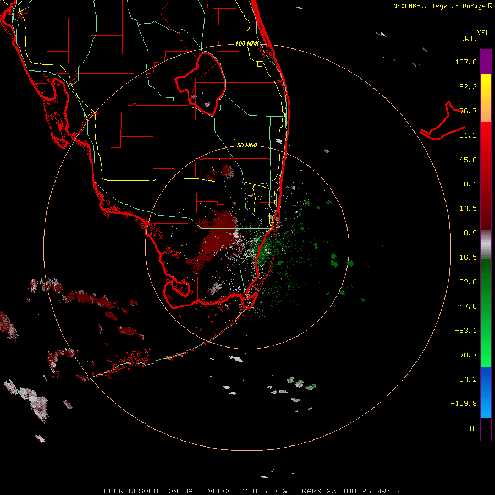Click the 107.8 velocity scale value

466,62
